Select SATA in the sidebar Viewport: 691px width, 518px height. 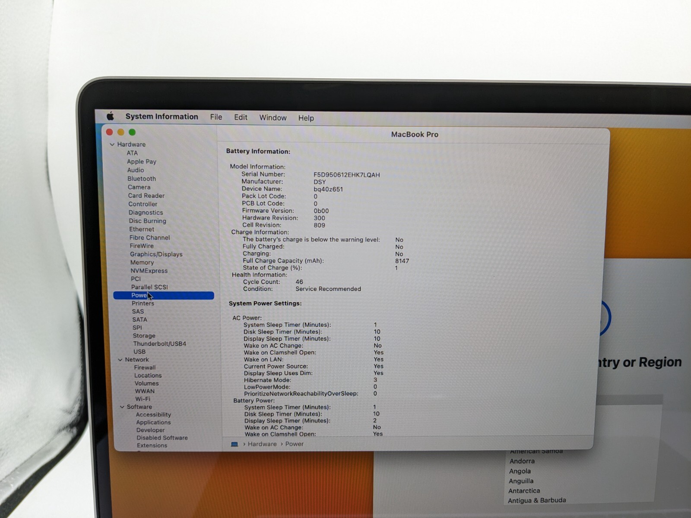(140, 319)
